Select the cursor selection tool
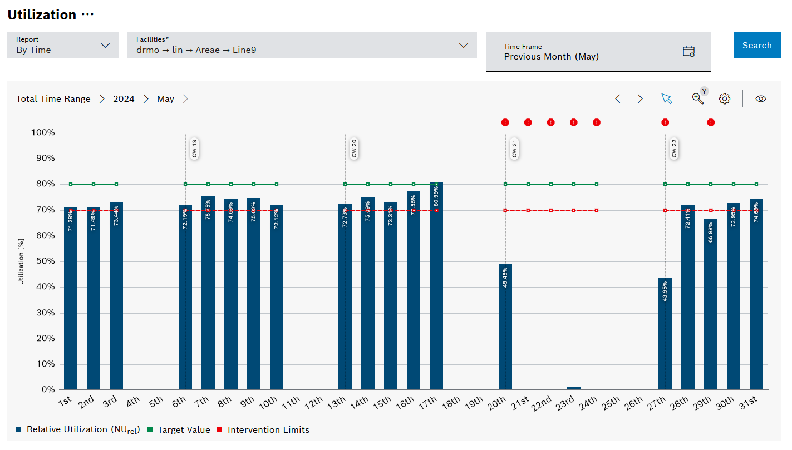This screenshot has width=792, height=450. [x=667, y=98]
